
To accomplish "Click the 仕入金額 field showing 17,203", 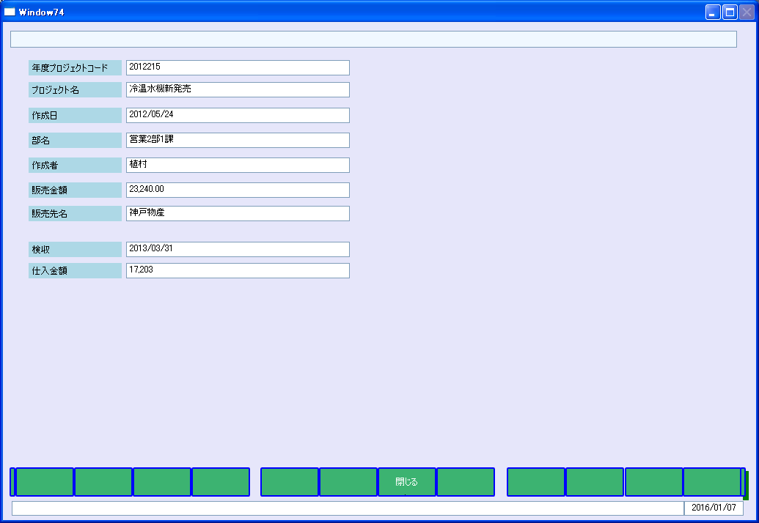I will coord(238,271).
